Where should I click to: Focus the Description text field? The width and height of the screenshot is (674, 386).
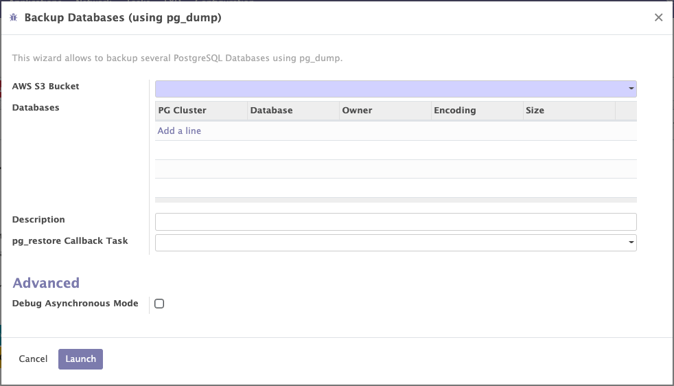(395, 222)
